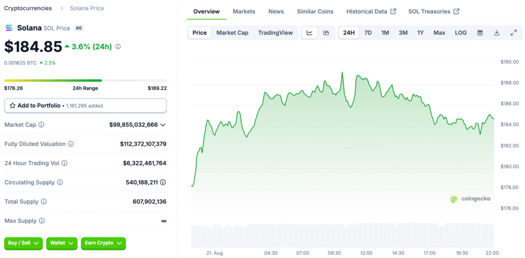The height and width of the screenshot is (258, 525).
Task: Set chart range to 7D
Action: [x=368, y=33]
